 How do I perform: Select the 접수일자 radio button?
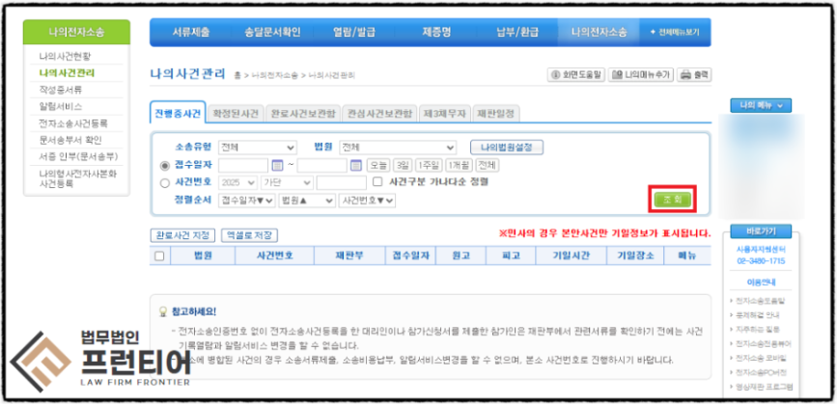point(164,165)
